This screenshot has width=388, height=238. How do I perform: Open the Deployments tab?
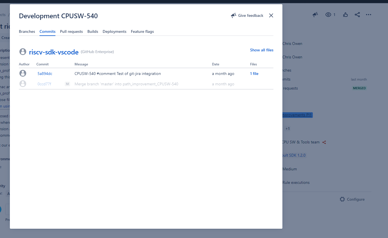click(114, 31)
